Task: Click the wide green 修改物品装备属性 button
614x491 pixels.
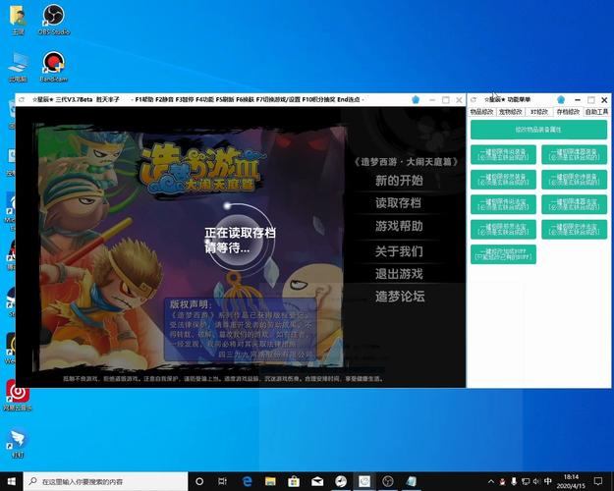Action: [x=538, y=130]
